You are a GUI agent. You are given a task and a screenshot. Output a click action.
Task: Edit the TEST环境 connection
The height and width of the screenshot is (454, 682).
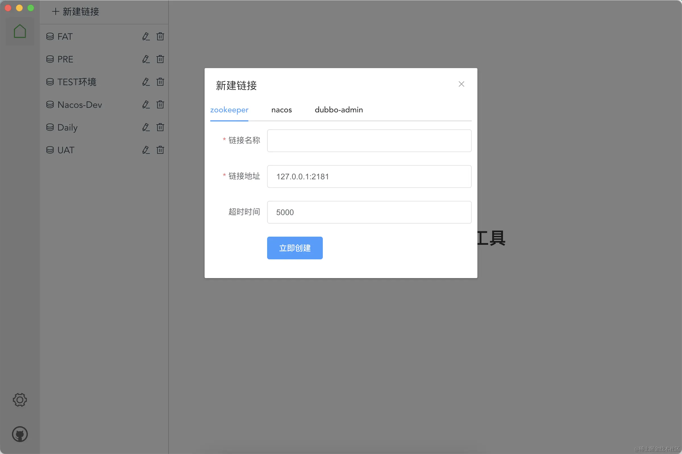pos(146,82)
